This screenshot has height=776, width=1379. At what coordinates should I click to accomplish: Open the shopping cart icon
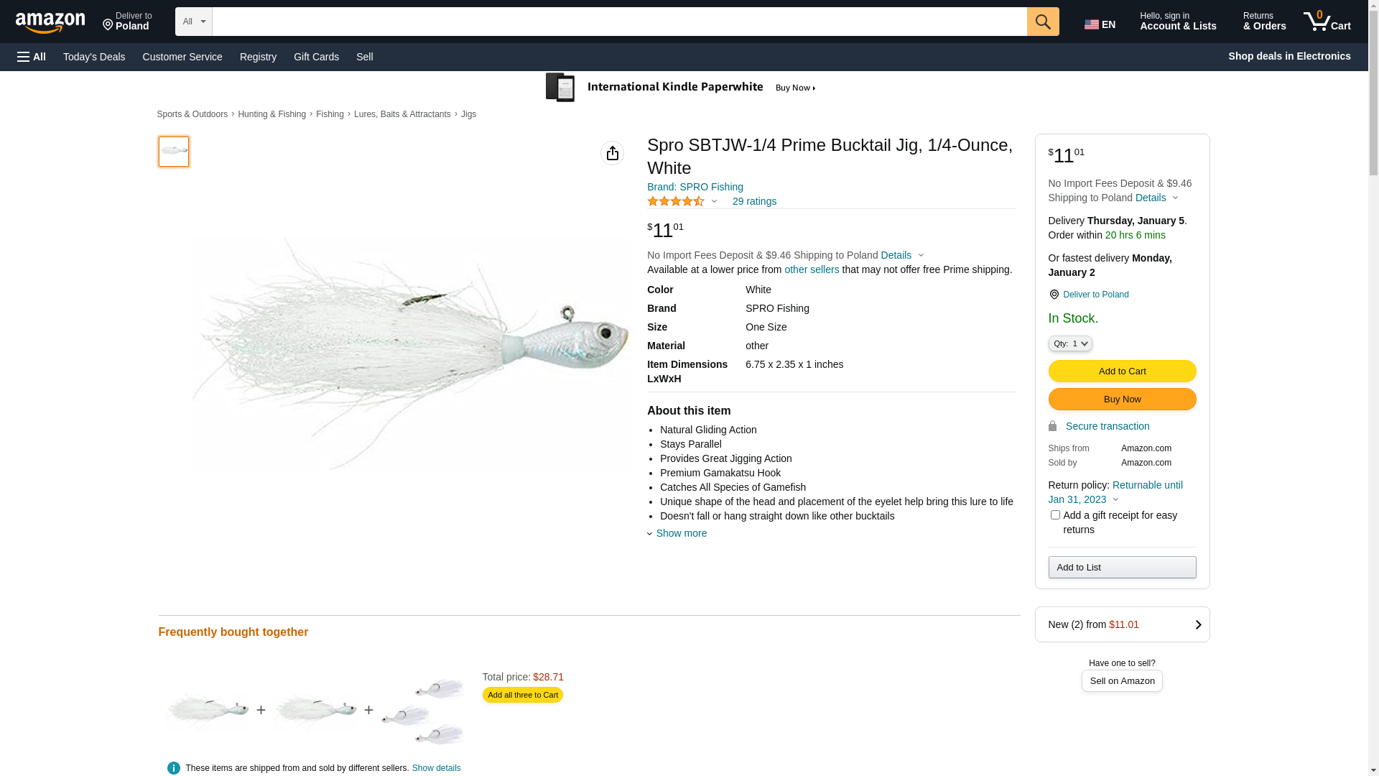pos(1327,22)
